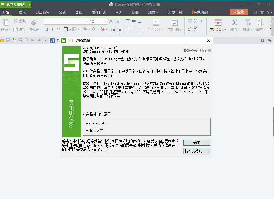Toggle underline formatting

(59, 29)
